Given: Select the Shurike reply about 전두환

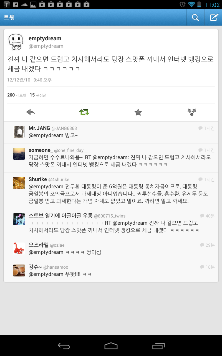Looking at the screenshot, I should (111, 191).
